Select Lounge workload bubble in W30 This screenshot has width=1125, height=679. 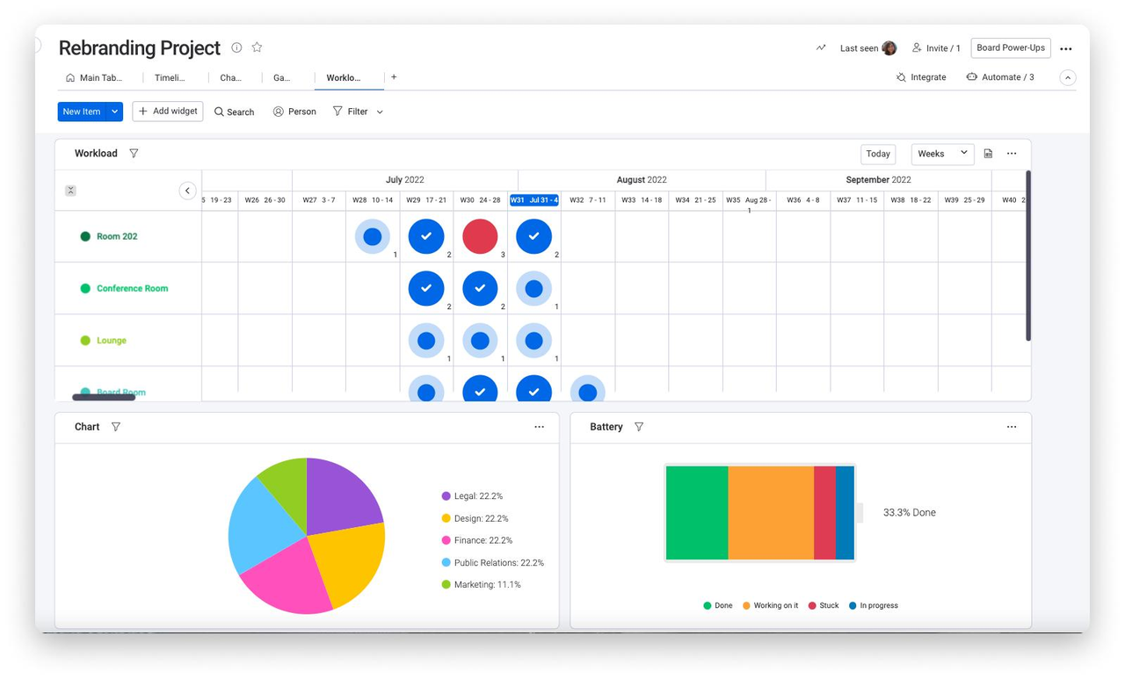tap(480, 340)
